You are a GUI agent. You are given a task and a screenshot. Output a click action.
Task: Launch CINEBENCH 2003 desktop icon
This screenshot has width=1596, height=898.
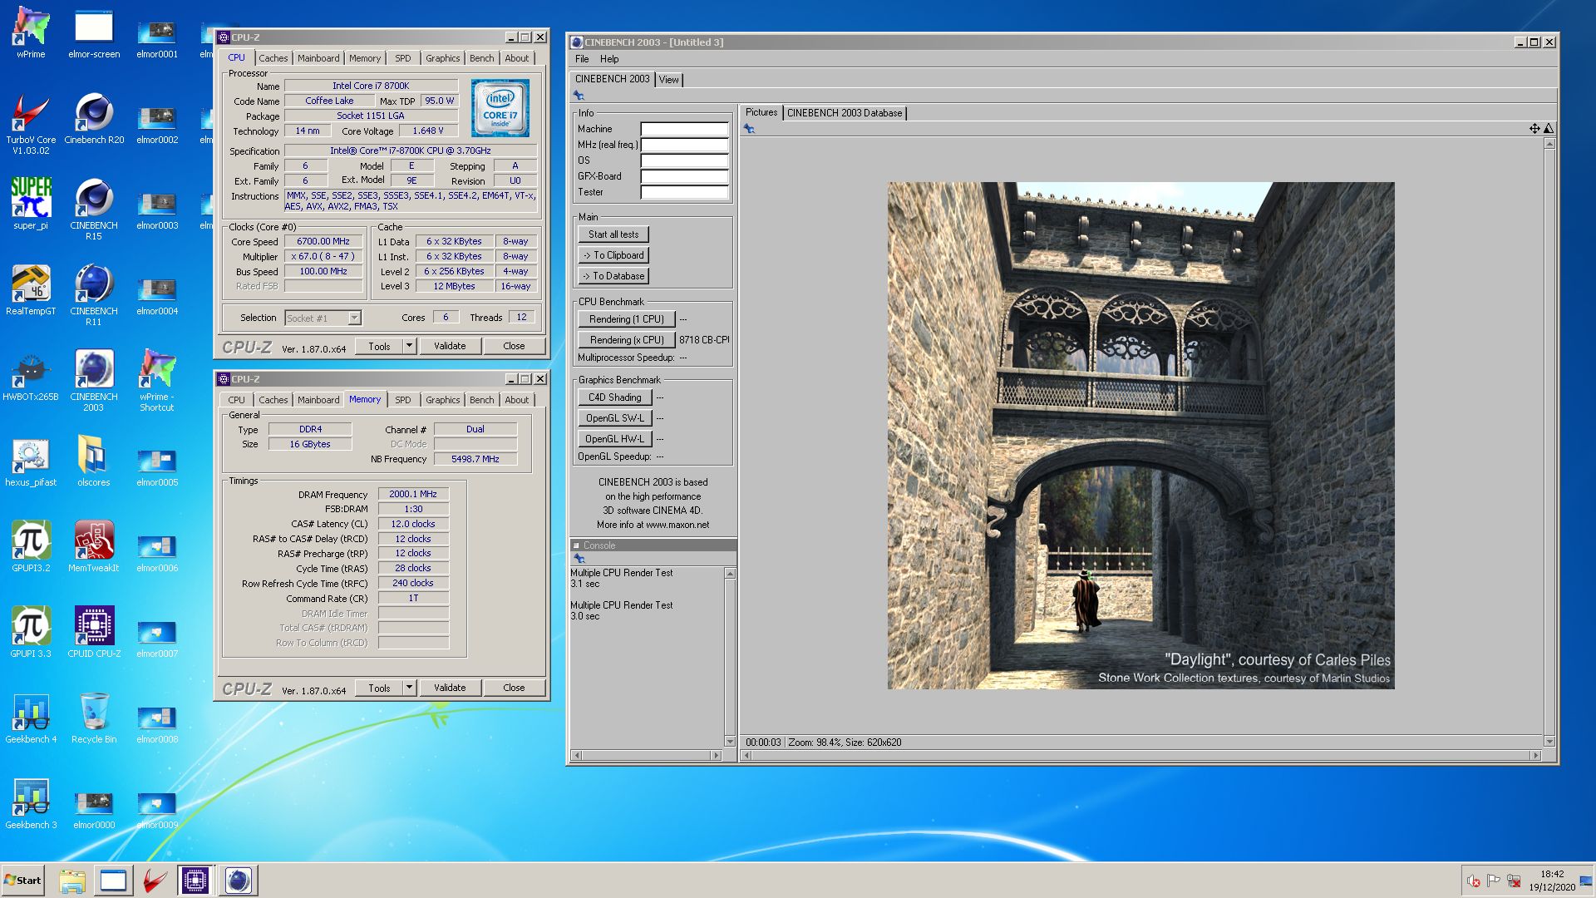pos(94,380)
